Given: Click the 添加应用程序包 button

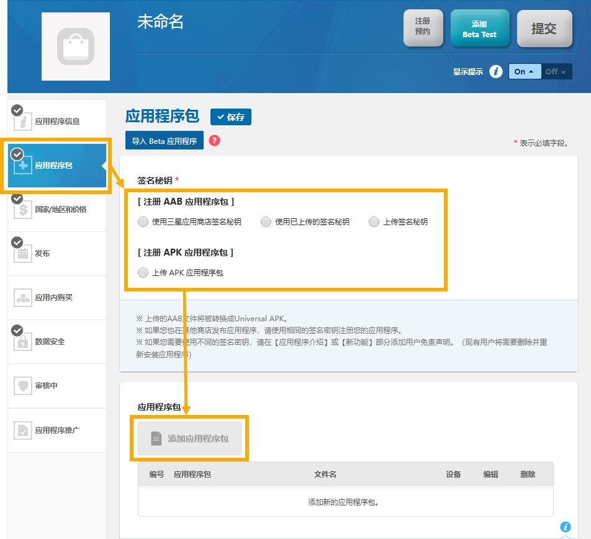Looking at the screenshot, I should coord(189,439).
